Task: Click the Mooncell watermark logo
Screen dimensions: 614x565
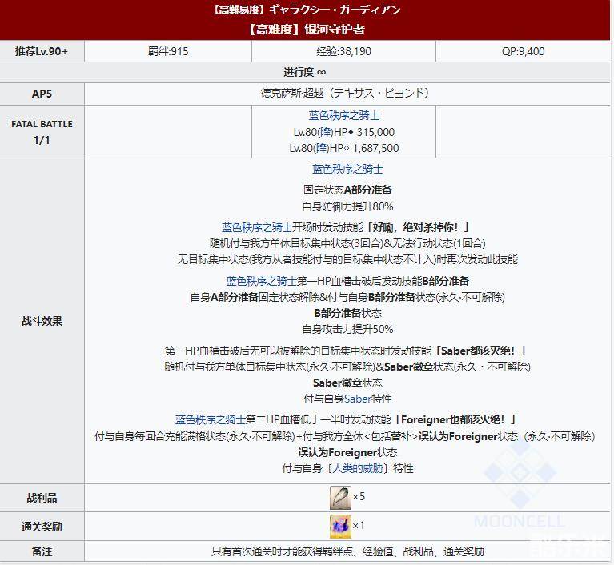Action: [513, 479]
